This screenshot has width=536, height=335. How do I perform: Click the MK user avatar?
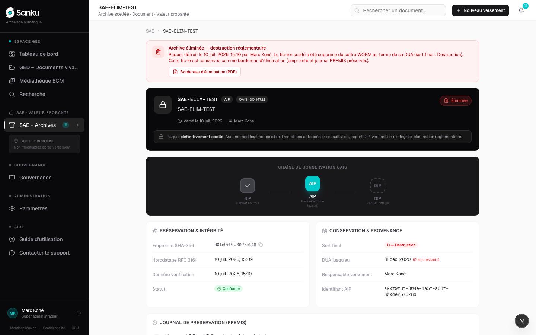point(13,313)
